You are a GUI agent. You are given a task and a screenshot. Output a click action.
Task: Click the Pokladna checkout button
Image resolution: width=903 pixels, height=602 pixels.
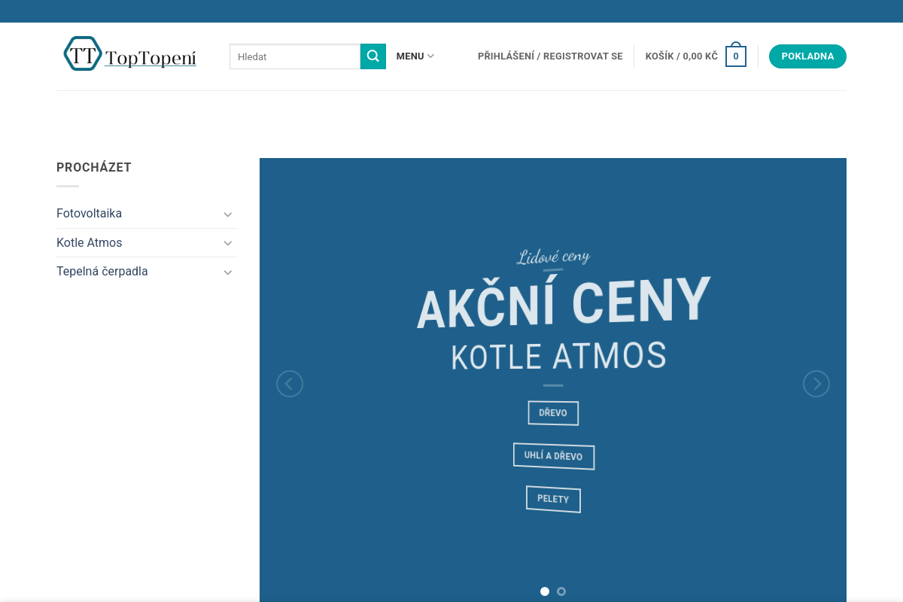point(807,56)
